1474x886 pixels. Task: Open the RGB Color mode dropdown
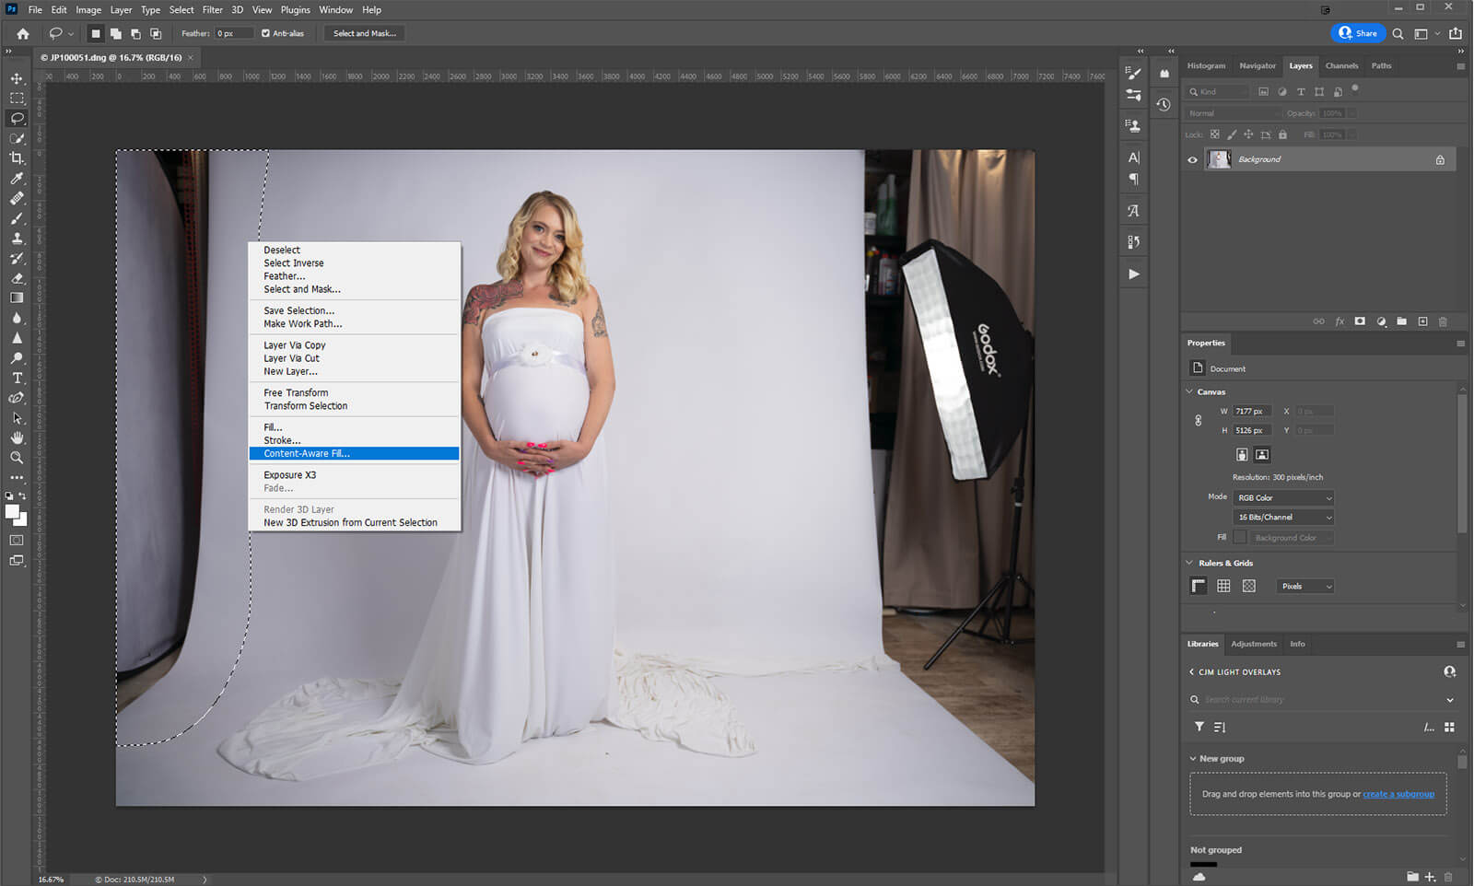coord(1283,497)
